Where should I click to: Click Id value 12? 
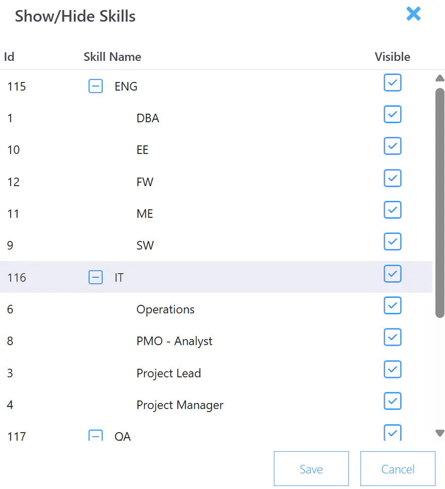(x=14, y=182)
